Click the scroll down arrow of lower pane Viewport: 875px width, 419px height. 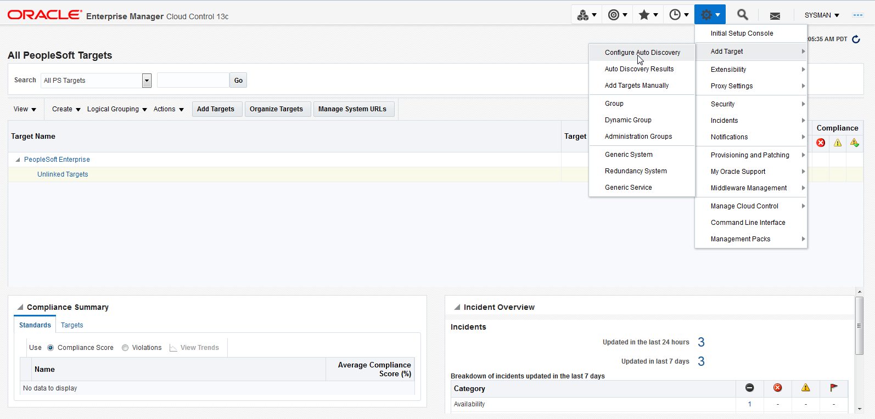(x=860, y=409)
